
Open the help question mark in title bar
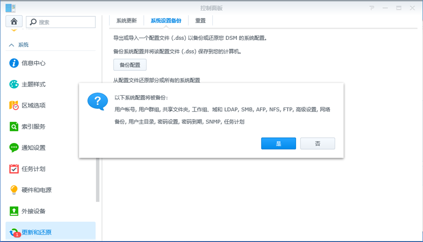[x=371, y=8]
